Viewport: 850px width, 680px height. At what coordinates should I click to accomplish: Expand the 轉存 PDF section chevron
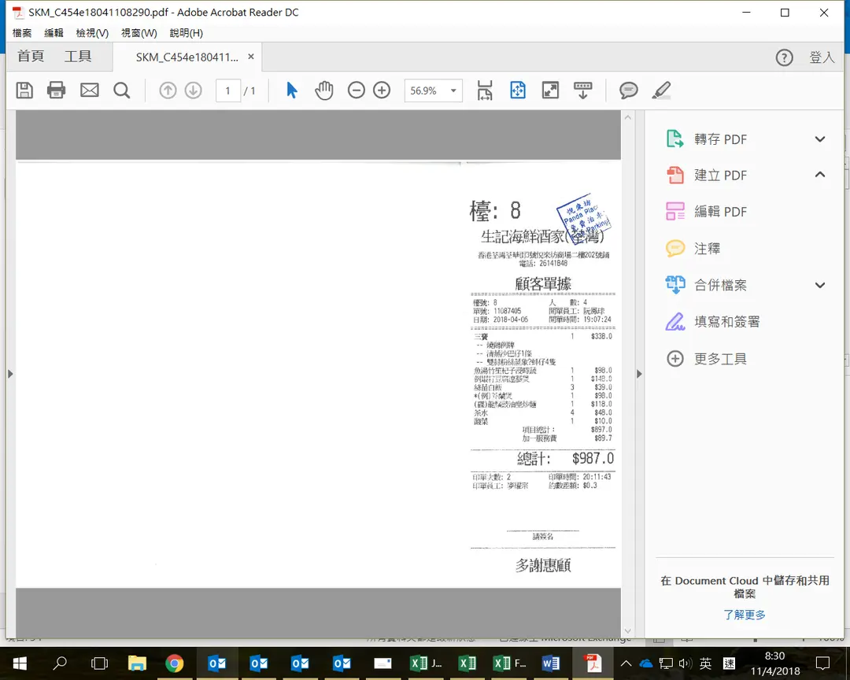(819, 139)
